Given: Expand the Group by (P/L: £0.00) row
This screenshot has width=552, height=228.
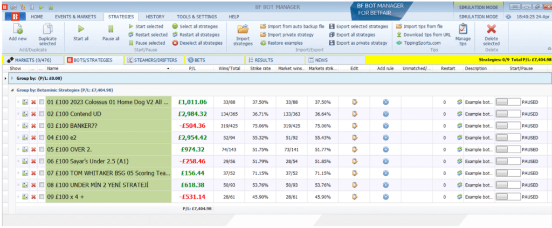Looking at the screenshot, I should tap(13, 78).
